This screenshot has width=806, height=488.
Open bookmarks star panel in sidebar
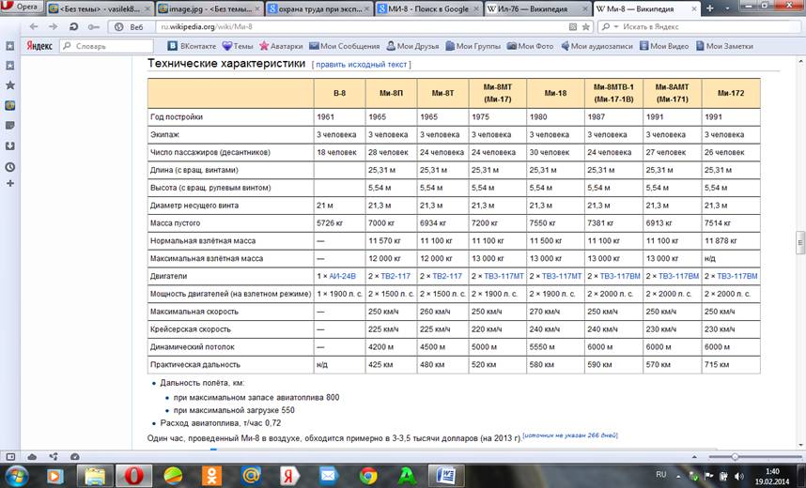[x=9, y=85]
